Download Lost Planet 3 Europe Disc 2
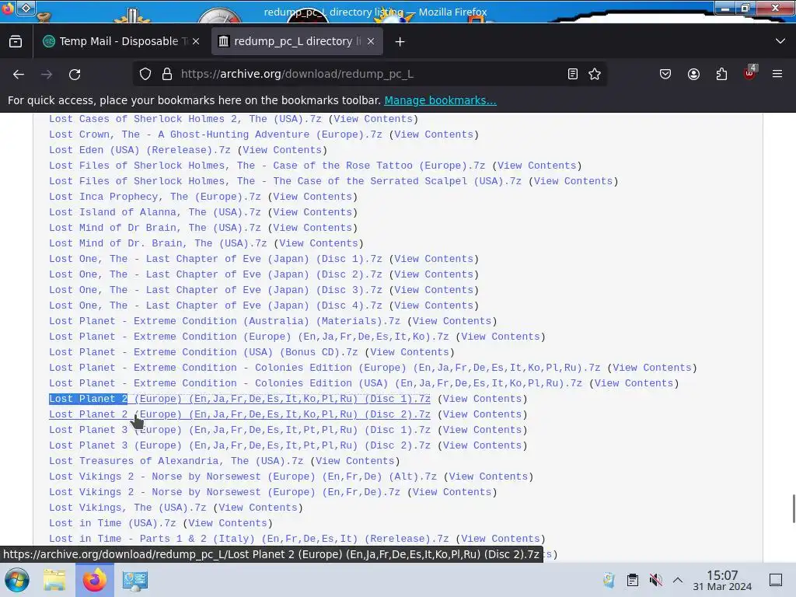The height and width of the screenshot is (597, 796). (239, 445)
